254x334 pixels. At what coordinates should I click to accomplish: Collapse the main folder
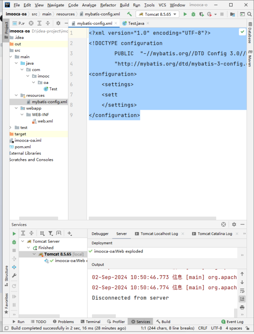point(11,57)
